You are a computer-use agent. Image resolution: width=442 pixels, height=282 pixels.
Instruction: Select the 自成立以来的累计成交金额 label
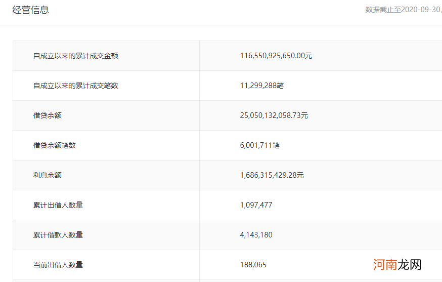tap(75, 56)
